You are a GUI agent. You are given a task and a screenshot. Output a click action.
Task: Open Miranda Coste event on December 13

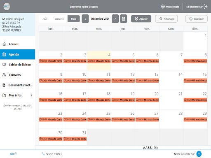coord(147,81)
